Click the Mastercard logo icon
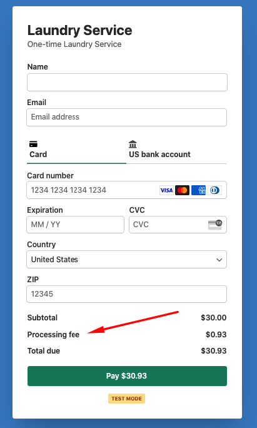Screen dimensions: 257x428 [182, 190]
